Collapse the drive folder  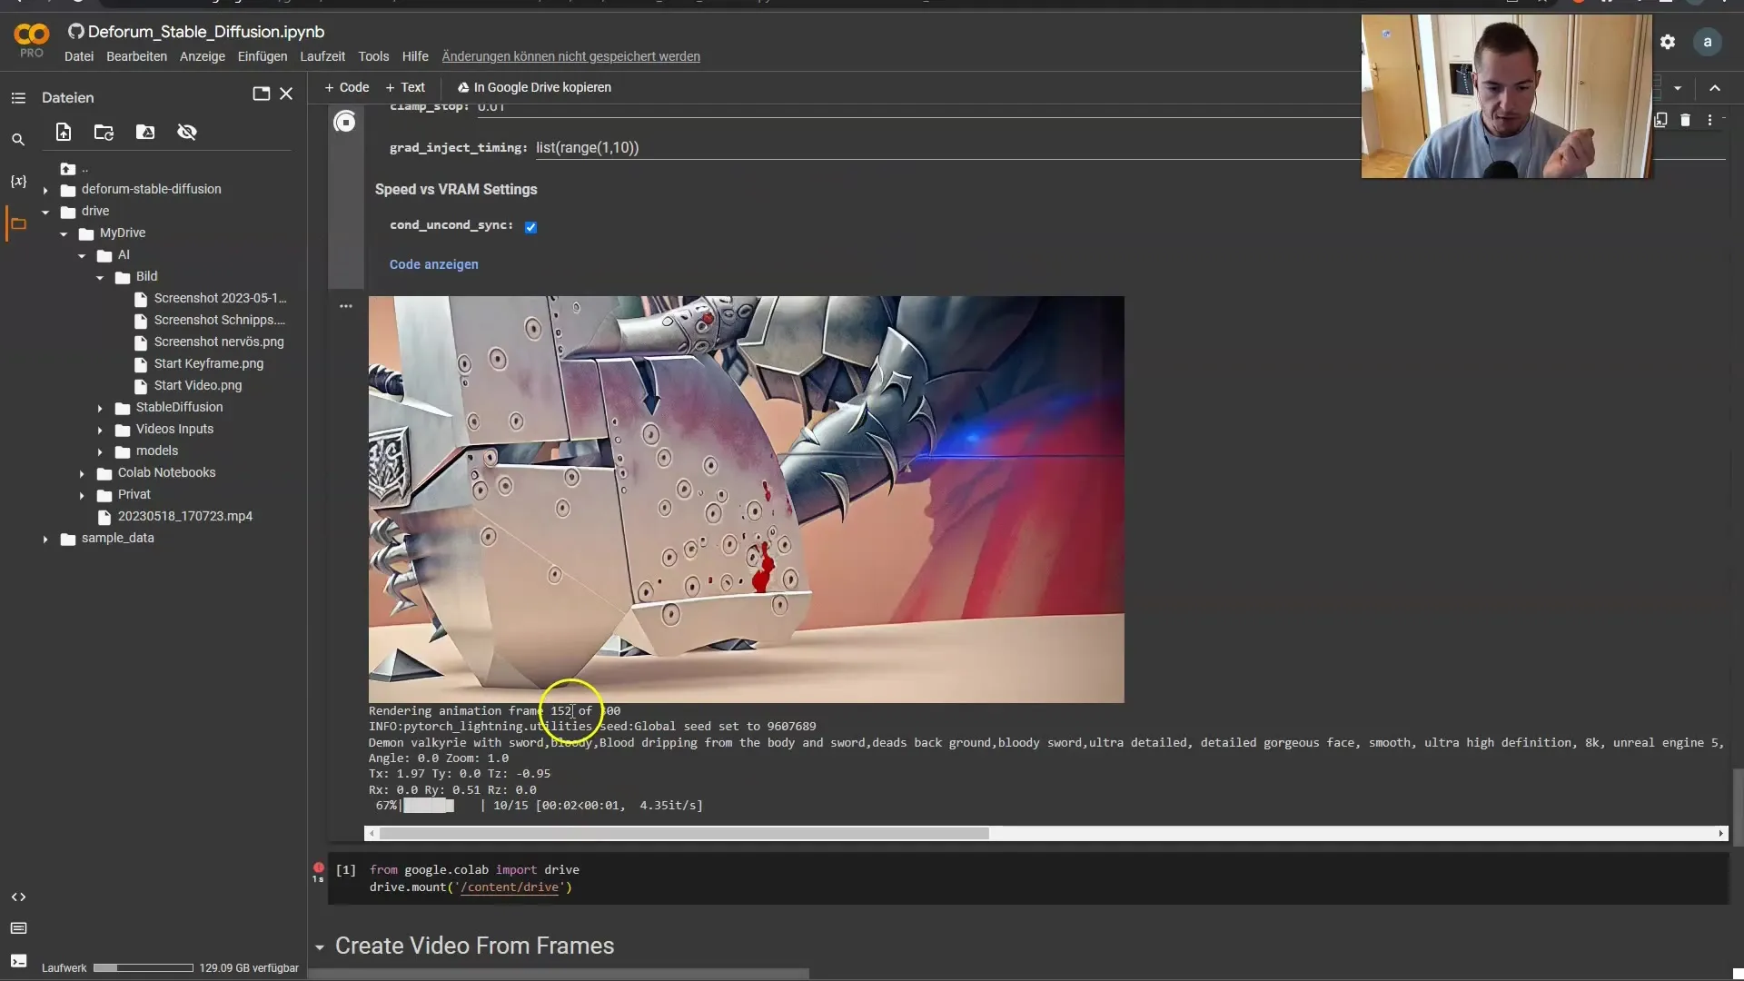(45, 213)
